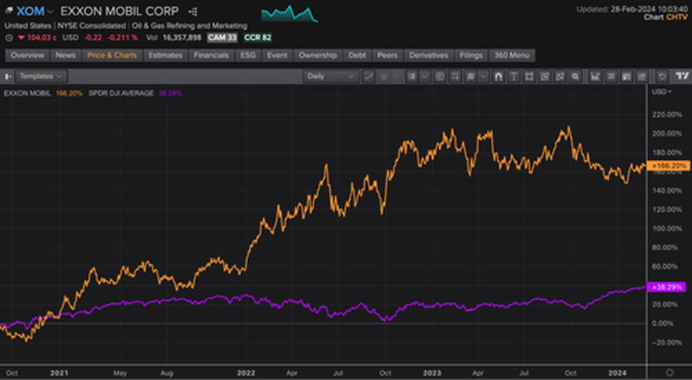Click the crosshair target icon at bottom right
Viewport: 692px width, 380px height.
click(x=669, y=373)
